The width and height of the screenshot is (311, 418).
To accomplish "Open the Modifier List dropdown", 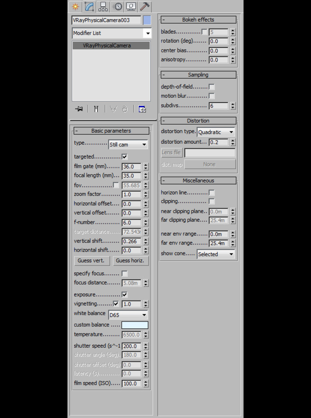I will 112,33.
